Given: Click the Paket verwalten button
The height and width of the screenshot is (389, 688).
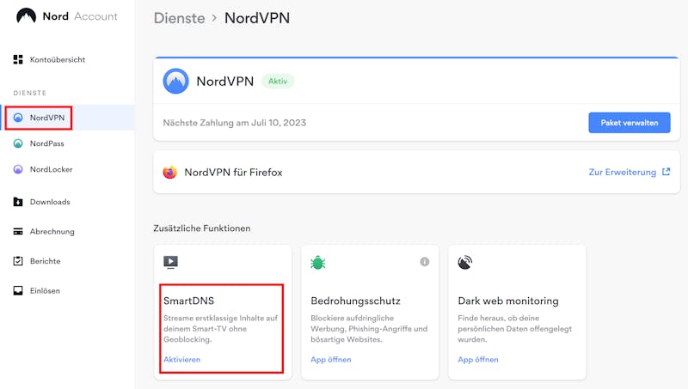Looking at the screenshot, I should (x=630, y=123).
